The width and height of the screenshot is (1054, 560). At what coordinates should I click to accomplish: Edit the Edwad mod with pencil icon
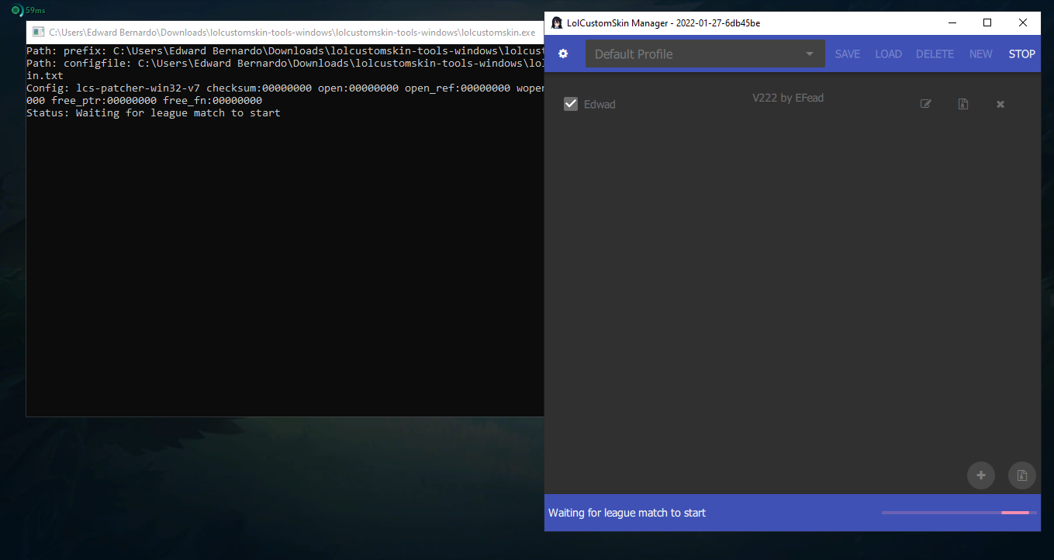925,104
